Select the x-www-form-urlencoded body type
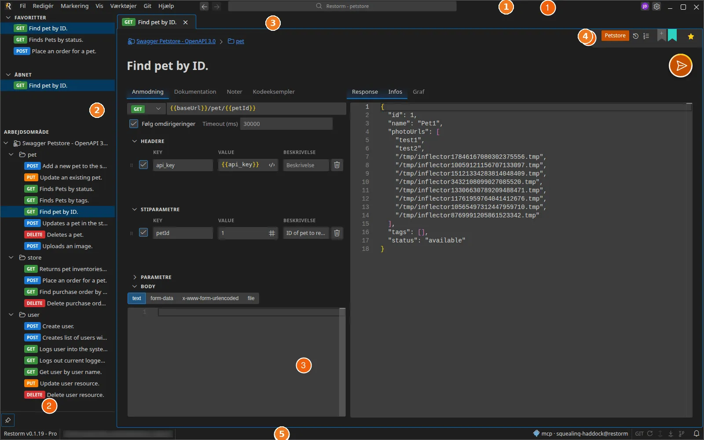This screenshot has width=704, height=440. [210, 298]
